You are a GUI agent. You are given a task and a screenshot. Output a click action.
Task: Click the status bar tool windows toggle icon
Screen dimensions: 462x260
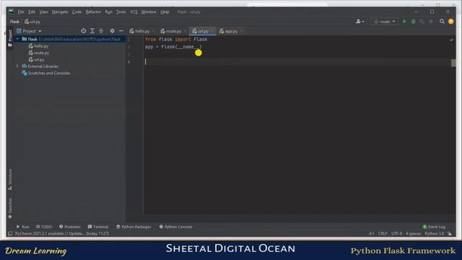[x=10, y=233]
